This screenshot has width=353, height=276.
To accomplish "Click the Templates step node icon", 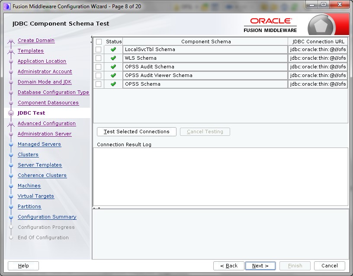I will pos(11,51).
